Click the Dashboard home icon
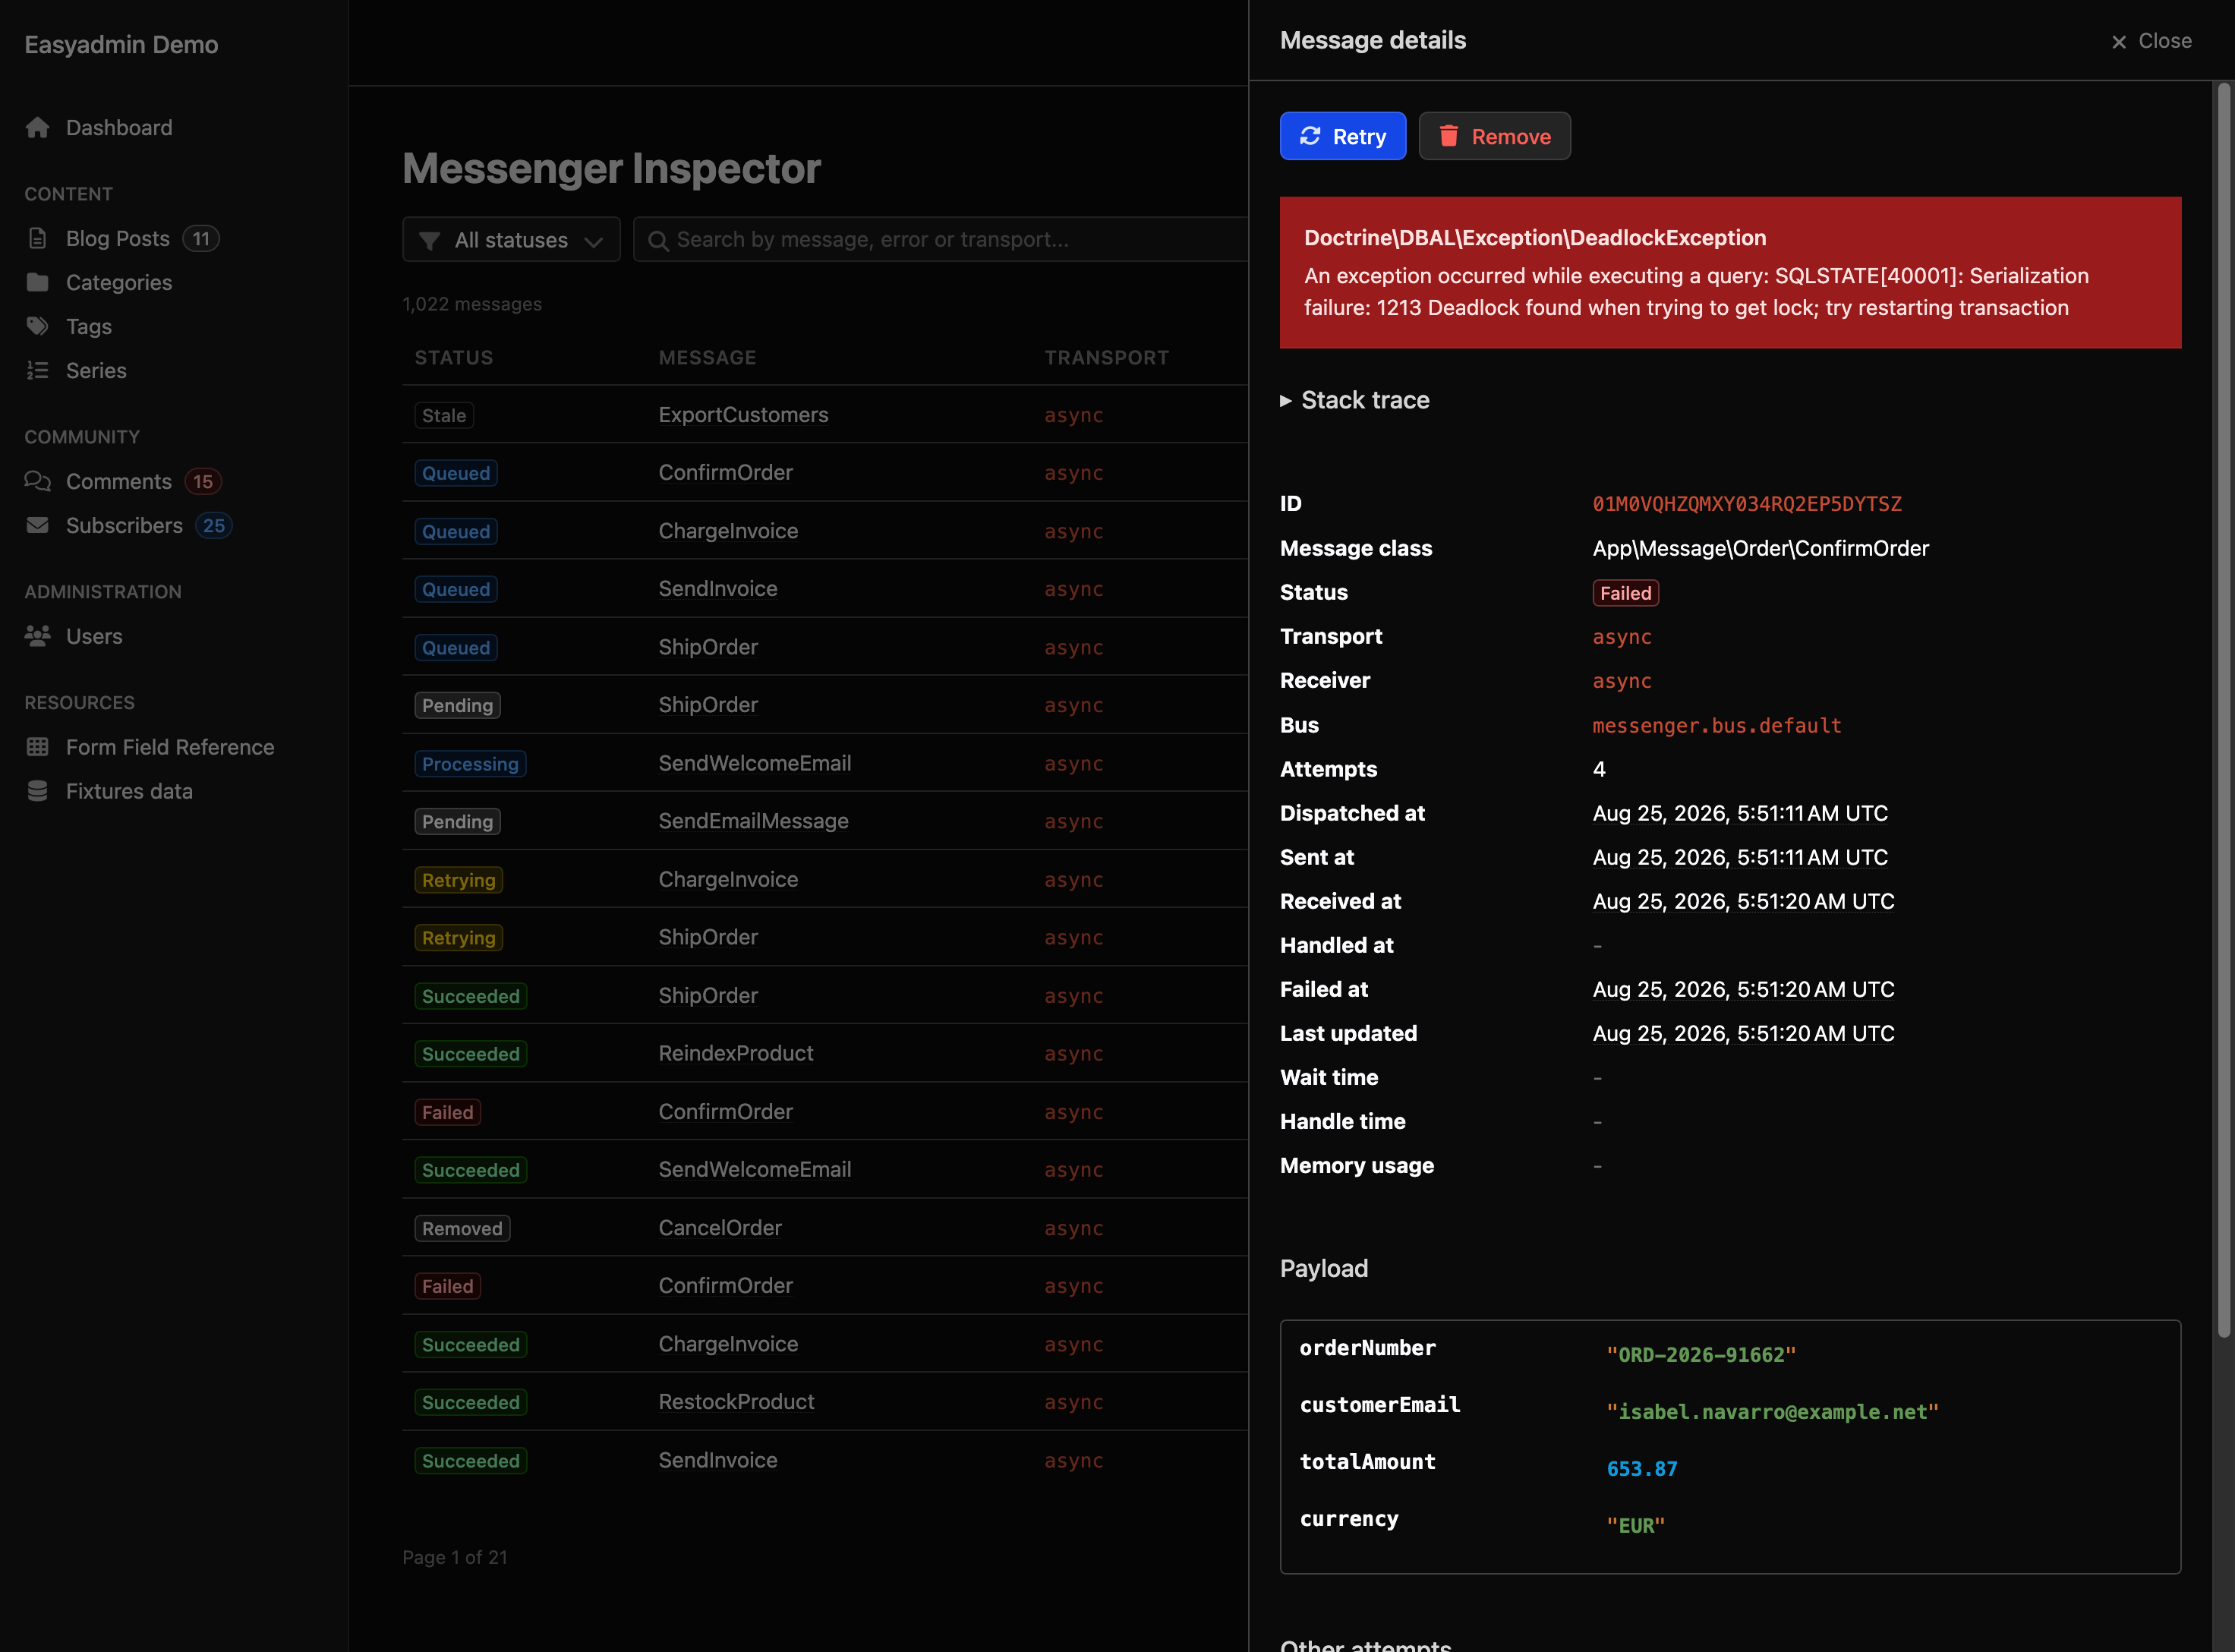Screen dimensions: 2235x1652 click(38, 128)
